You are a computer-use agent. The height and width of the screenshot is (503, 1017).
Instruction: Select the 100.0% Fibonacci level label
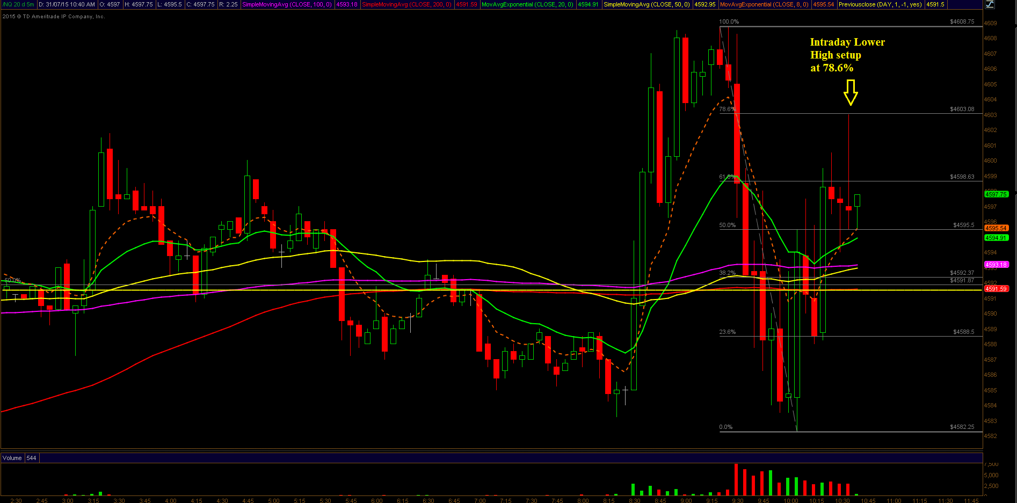coord(729,22)
